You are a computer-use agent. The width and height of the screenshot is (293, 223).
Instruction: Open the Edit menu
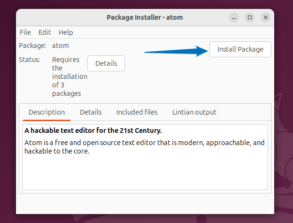click(x=45, y=32)
